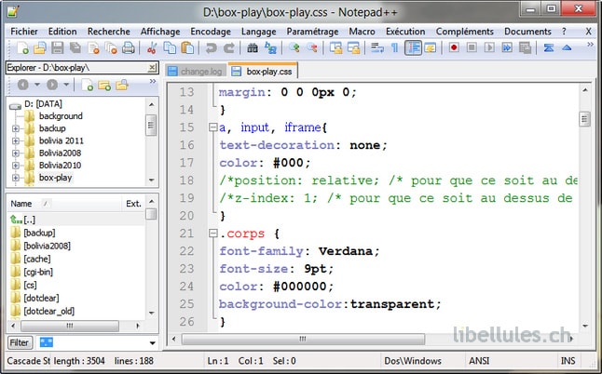Save the current file icon
602x374 pixels.
click(x=57, y=47)
